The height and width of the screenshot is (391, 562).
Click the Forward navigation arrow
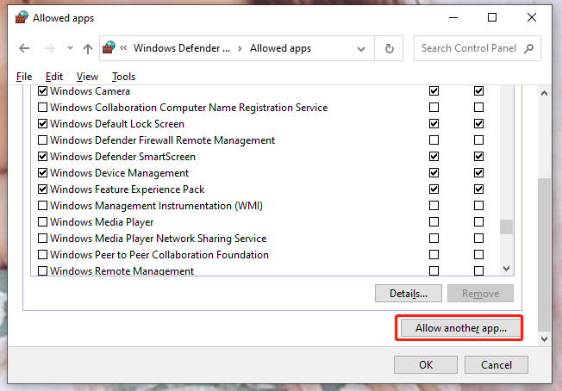tap(49, 48)
